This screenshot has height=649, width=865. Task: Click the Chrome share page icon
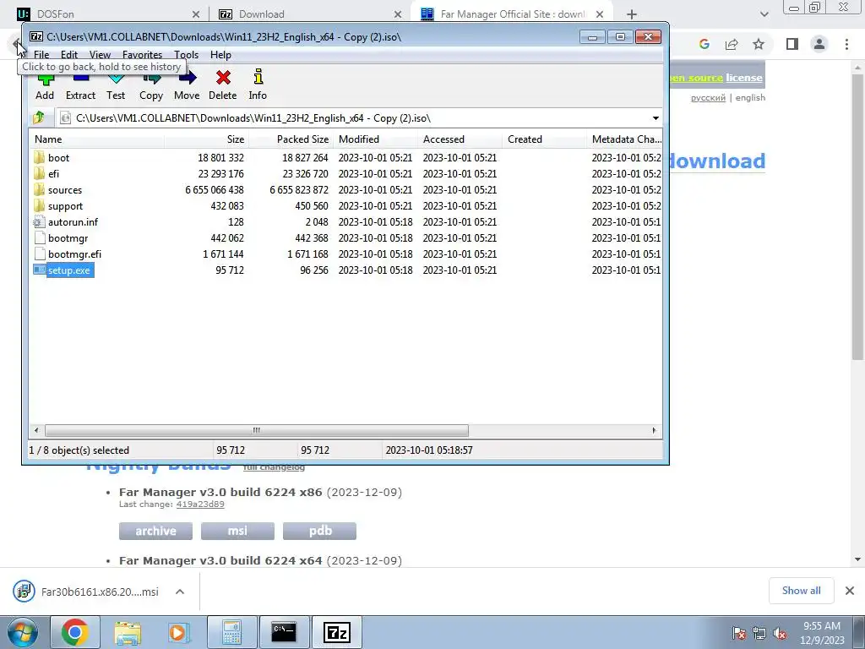[x=732, y=44]
